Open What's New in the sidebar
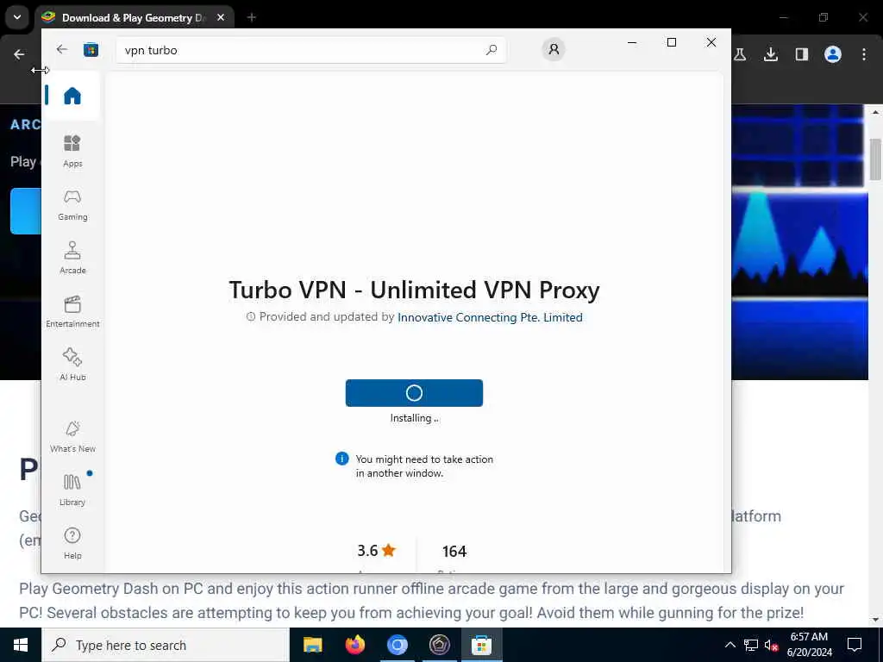The image size is (883, 662). [x=72, y=436]
